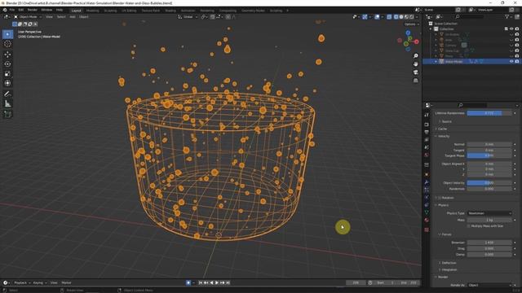
Task: Open the Global transform orientation dropdown
Action: click(x=188, y=17)
